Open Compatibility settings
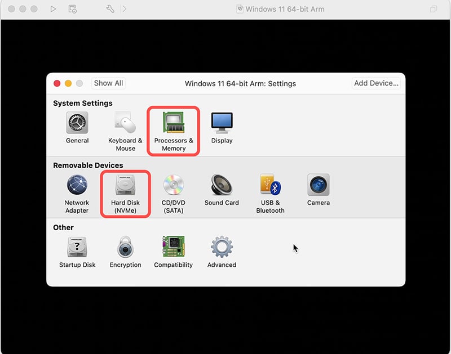Image resolution: width=451 pixels, height=354 pixels. coord(174,252)
